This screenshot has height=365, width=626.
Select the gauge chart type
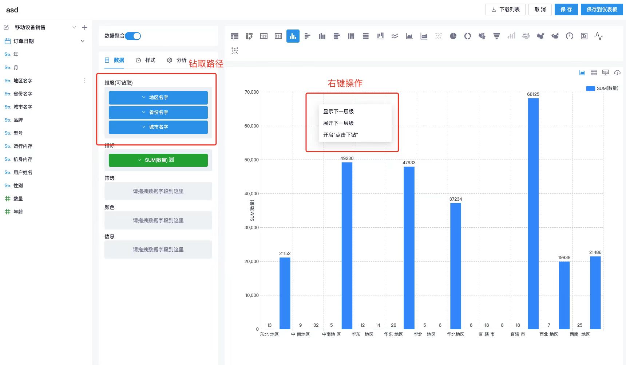coord(569,36)
